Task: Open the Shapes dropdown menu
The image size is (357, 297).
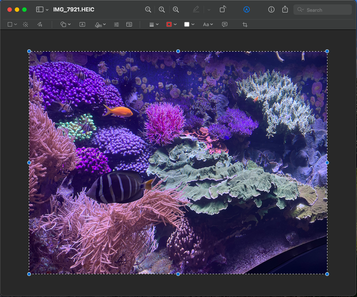Action: pyautogui.click(x=65, y=24)
